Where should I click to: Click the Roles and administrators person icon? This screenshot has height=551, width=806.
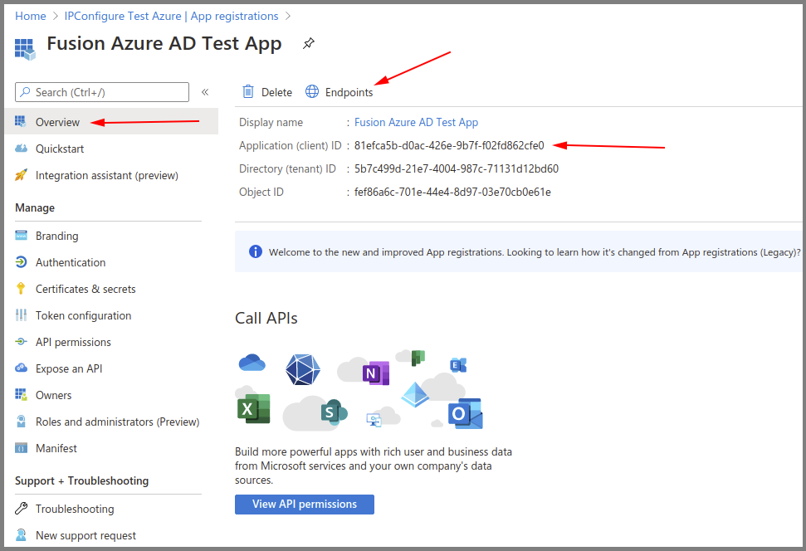coord(21,422)
